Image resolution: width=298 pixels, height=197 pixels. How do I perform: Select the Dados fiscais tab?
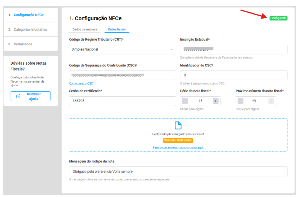pos(117,29)
